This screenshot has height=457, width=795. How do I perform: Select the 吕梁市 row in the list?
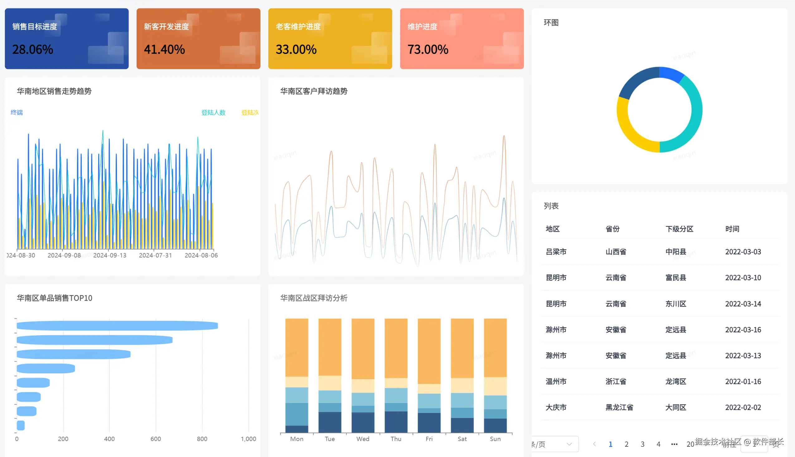pyautogui.click(x=659, y=251)
